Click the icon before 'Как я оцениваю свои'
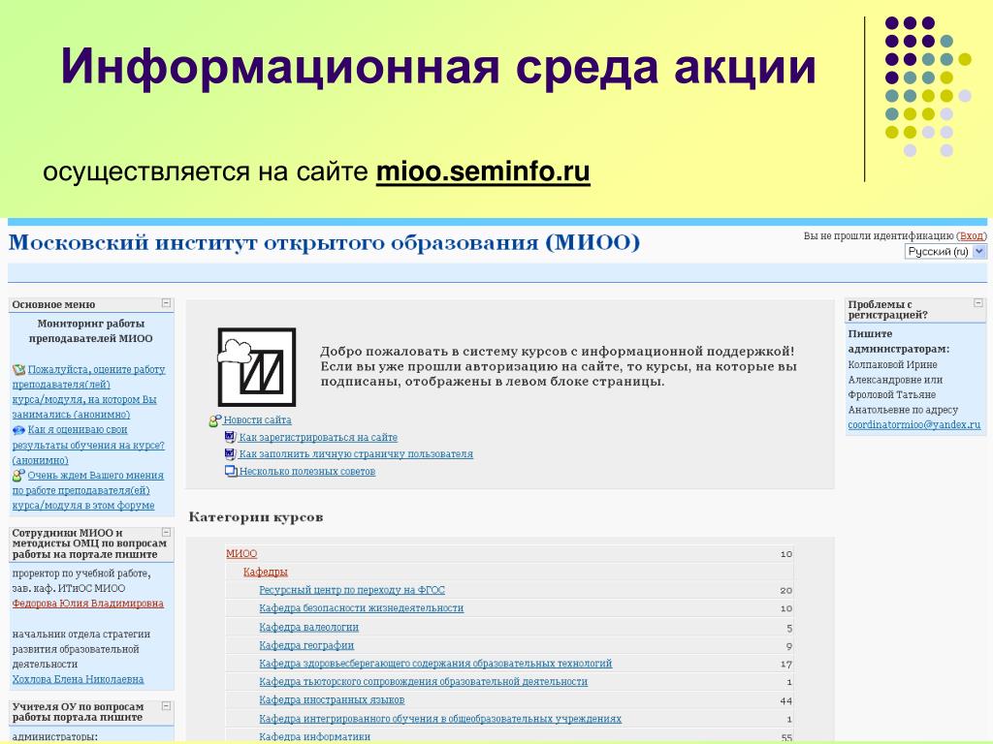The image size is (993, 744). pyautogui.click(x=18, y=430)
